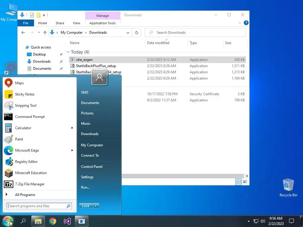Launch 7-Zip File Manager
Screen dimensions: 303x227
pyautogui.click(x=40, y=184)
